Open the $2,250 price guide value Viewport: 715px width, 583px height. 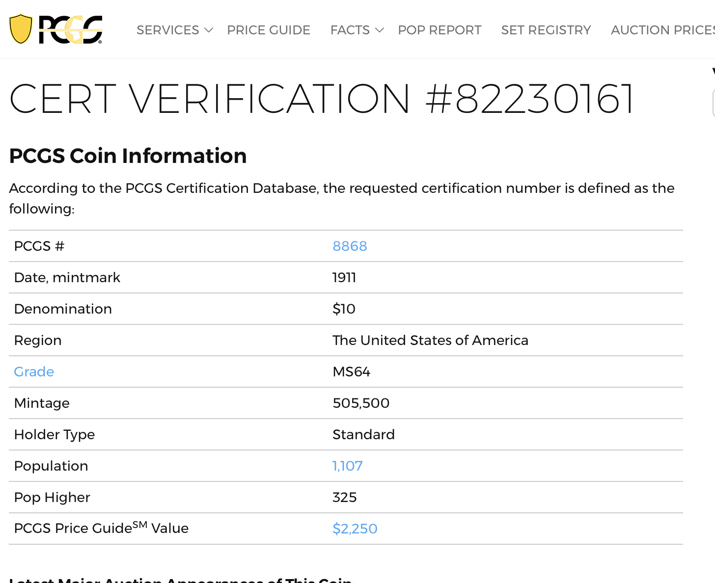tap(355, 529)
